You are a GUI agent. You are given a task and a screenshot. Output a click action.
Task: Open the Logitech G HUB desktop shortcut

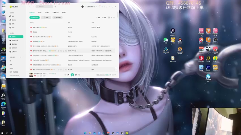click(x=3, y=97)
